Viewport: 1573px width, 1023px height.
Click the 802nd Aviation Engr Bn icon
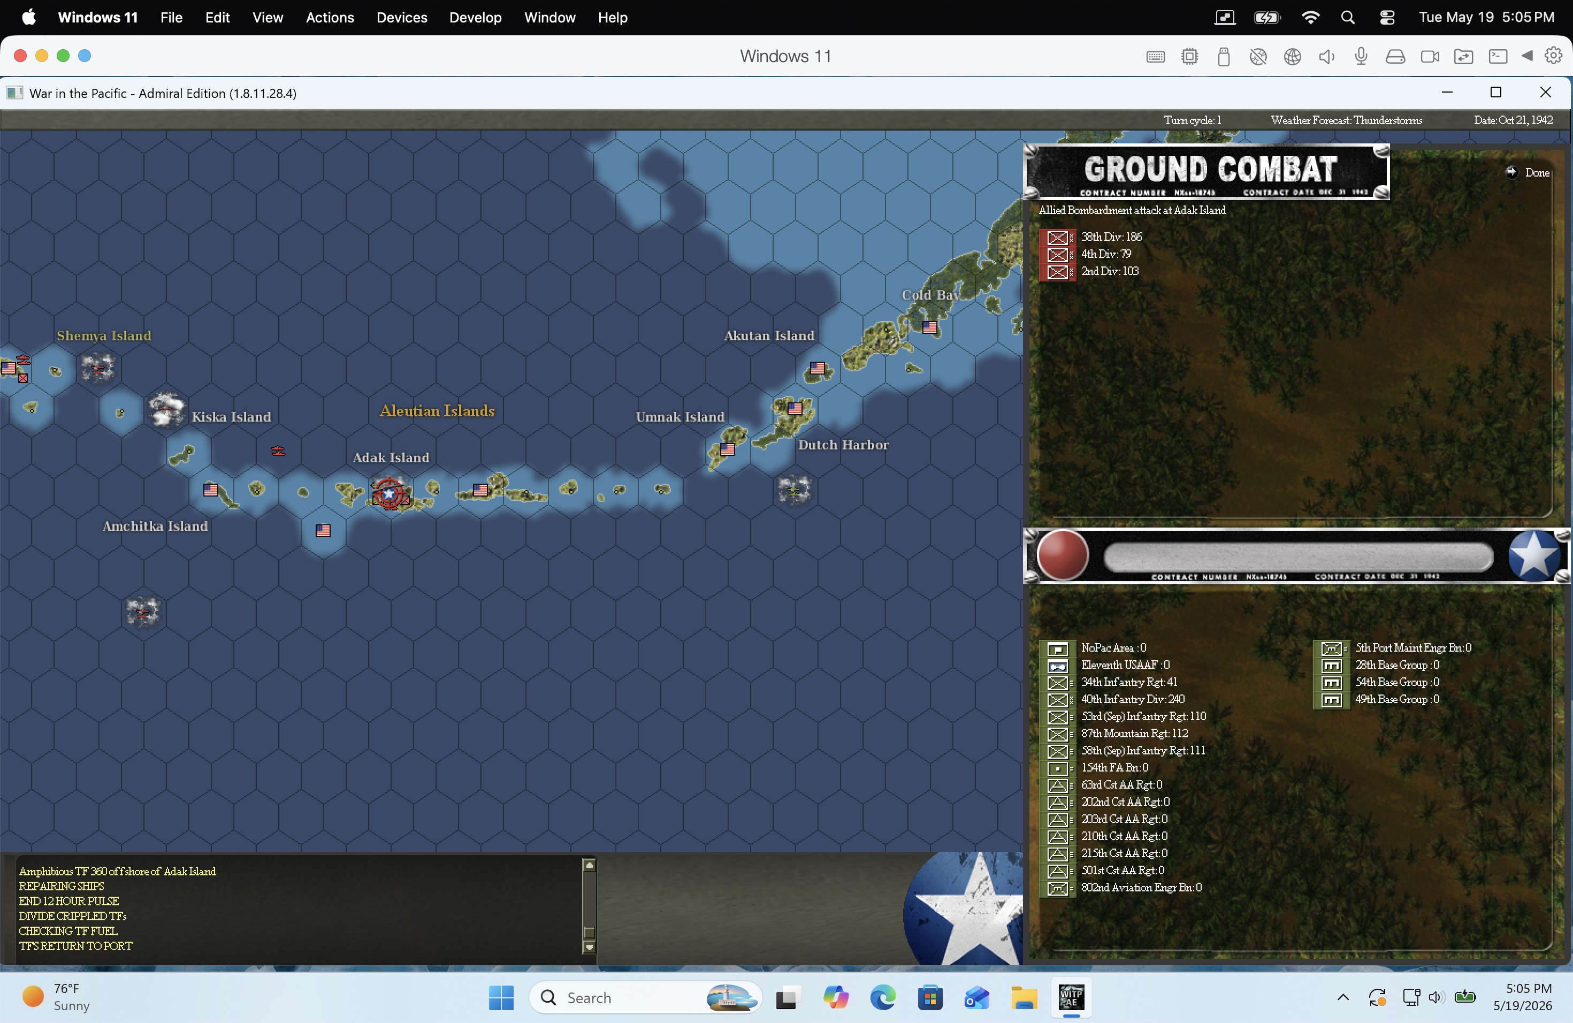click(x=1057, y=889)
